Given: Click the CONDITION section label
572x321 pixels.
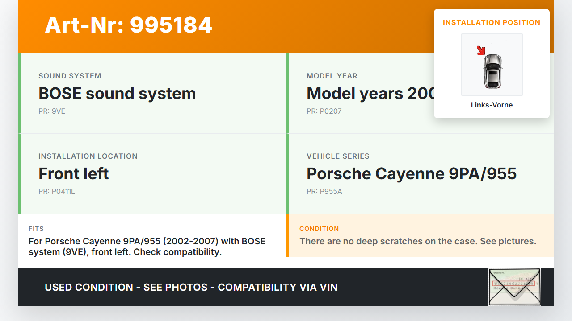Looking at the screenshot, I should click(319, 229).
